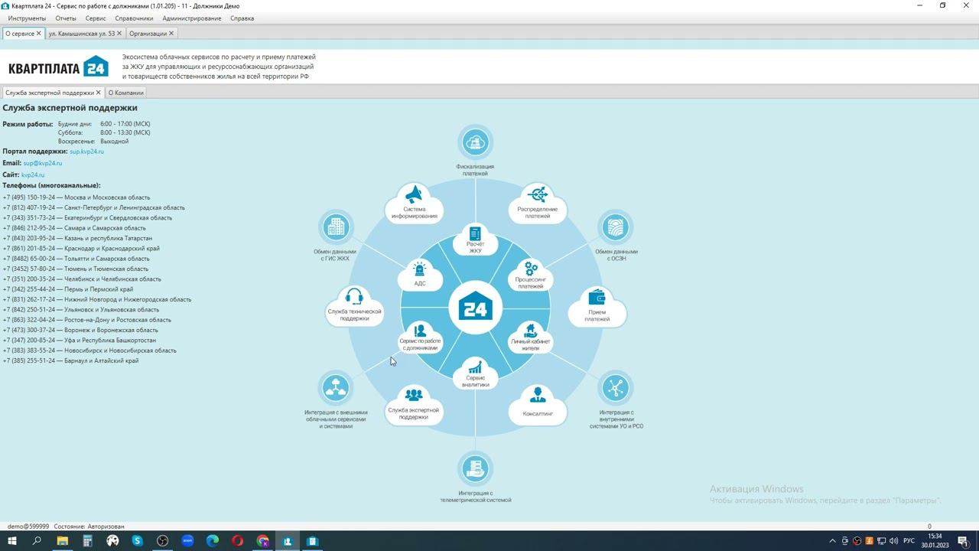This screenshot has height=551, width=979.
Task: Click the Система информирования megaphone icon
Action: pyautogui.click(x=415, y=194)
